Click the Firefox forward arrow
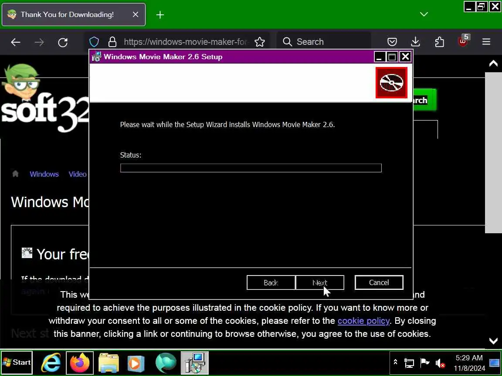 click(x=39, y=42)
